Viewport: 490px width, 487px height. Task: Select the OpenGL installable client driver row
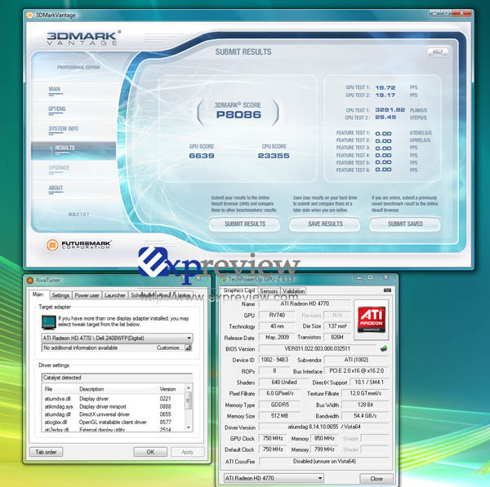click(x=114, y=422)
